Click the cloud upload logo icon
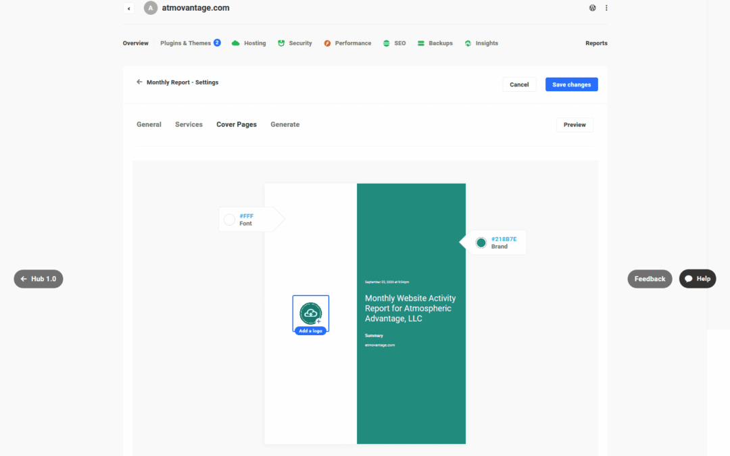The image size is (730, 456). tap(310, 313)
